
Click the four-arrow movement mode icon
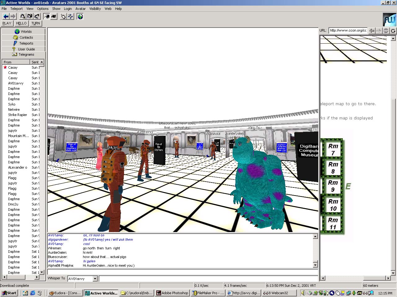[x=70, y=16]
